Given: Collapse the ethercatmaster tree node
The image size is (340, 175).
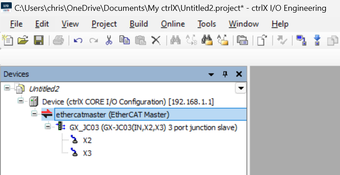Looking at the screenshot, I should [34, 113].
